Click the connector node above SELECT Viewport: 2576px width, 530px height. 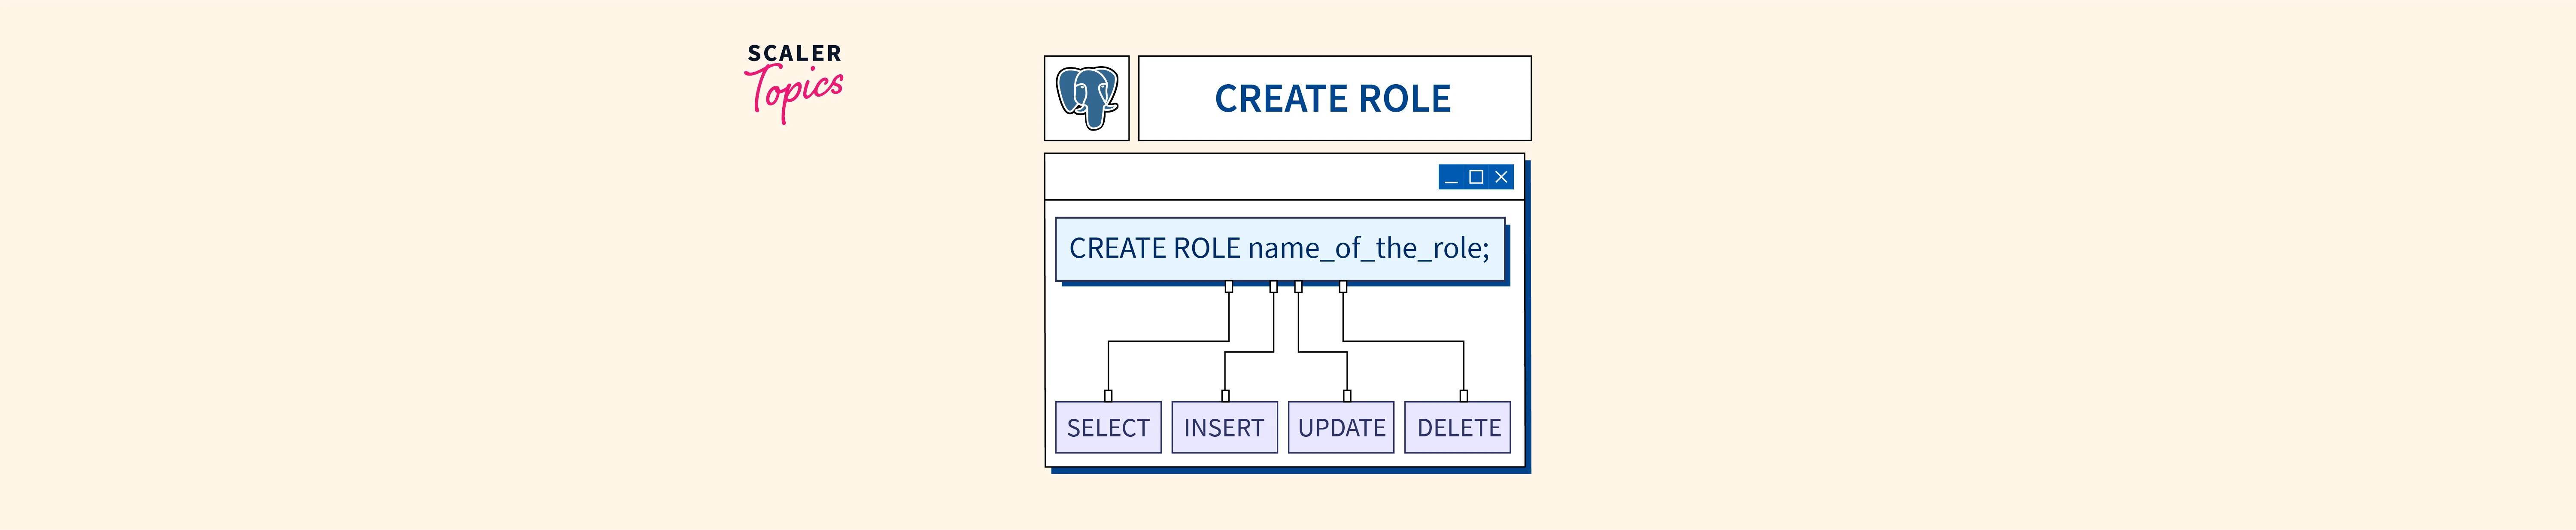(1108, 396)
